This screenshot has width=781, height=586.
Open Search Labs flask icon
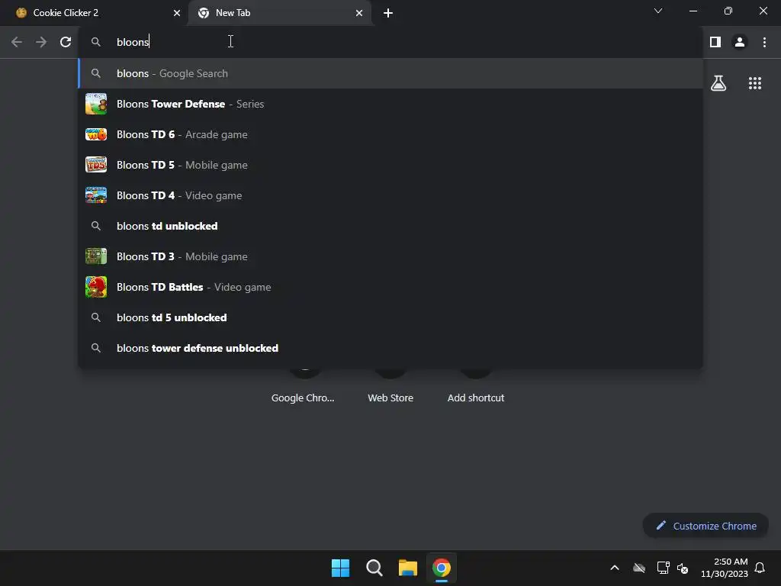[x=718, y=82]
